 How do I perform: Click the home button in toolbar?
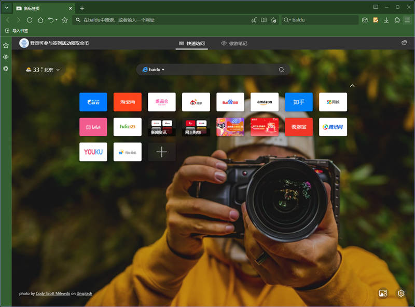pos(40,20)
